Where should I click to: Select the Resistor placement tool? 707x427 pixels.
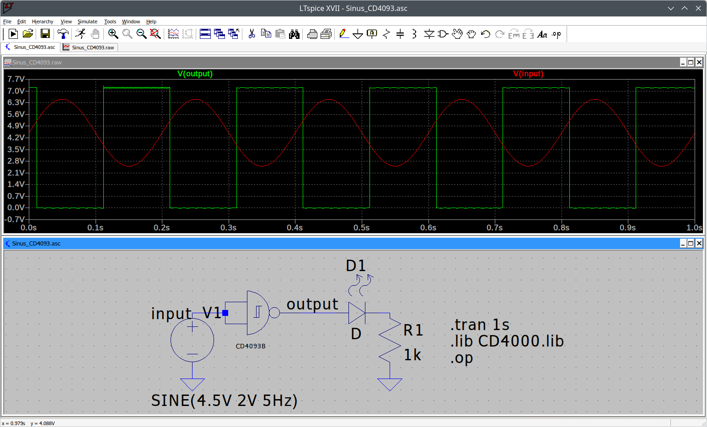pyautogui.click(x=386, y=33)
